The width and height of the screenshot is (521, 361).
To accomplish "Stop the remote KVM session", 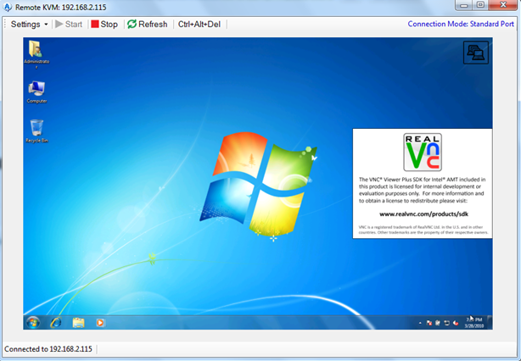I will pyautogui.click(x=104, y=25).
